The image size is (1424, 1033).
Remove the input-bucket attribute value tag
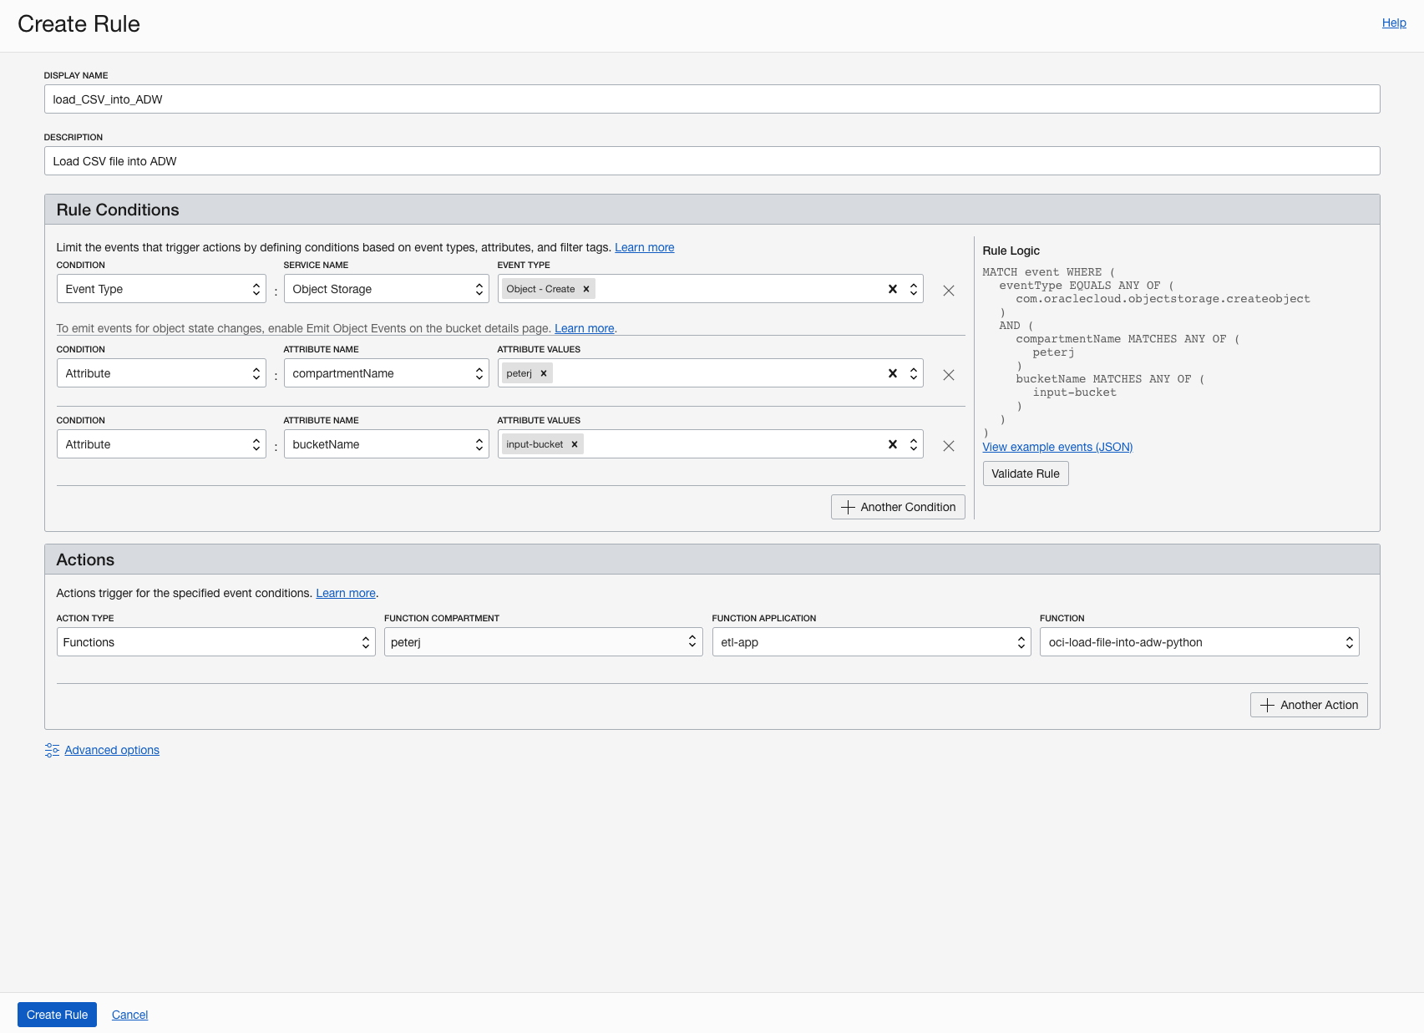(575, 444)
